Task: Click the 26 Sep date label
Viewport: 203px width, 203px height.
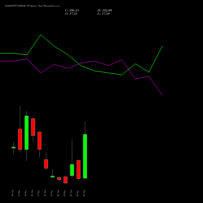Action: tap(84, 193)
